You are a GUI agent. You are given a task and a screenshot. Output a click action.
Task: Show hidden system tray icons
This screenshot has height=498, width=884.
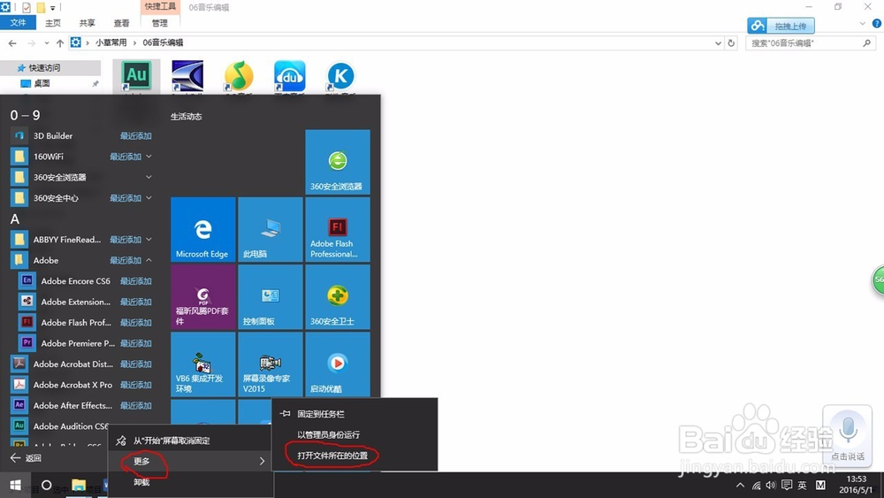(740, 486)
